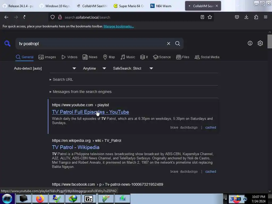This screenshot has height=204, width=272.
Task: Expand the Search URL section
Action: pos(61,79)
